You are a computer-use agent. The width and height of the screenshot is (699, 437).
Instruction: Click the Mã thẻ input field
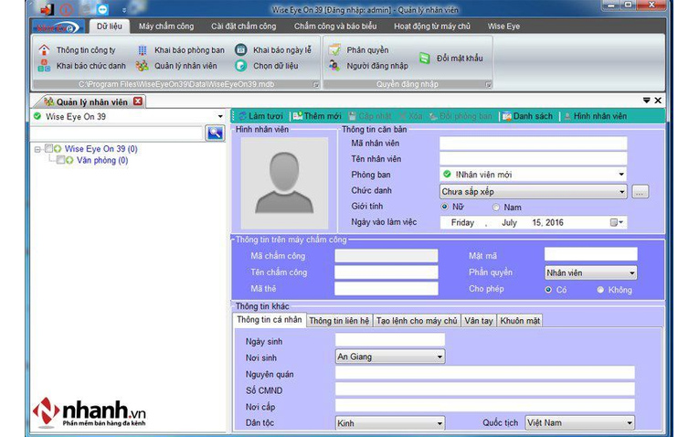click(x=387, y=289)
